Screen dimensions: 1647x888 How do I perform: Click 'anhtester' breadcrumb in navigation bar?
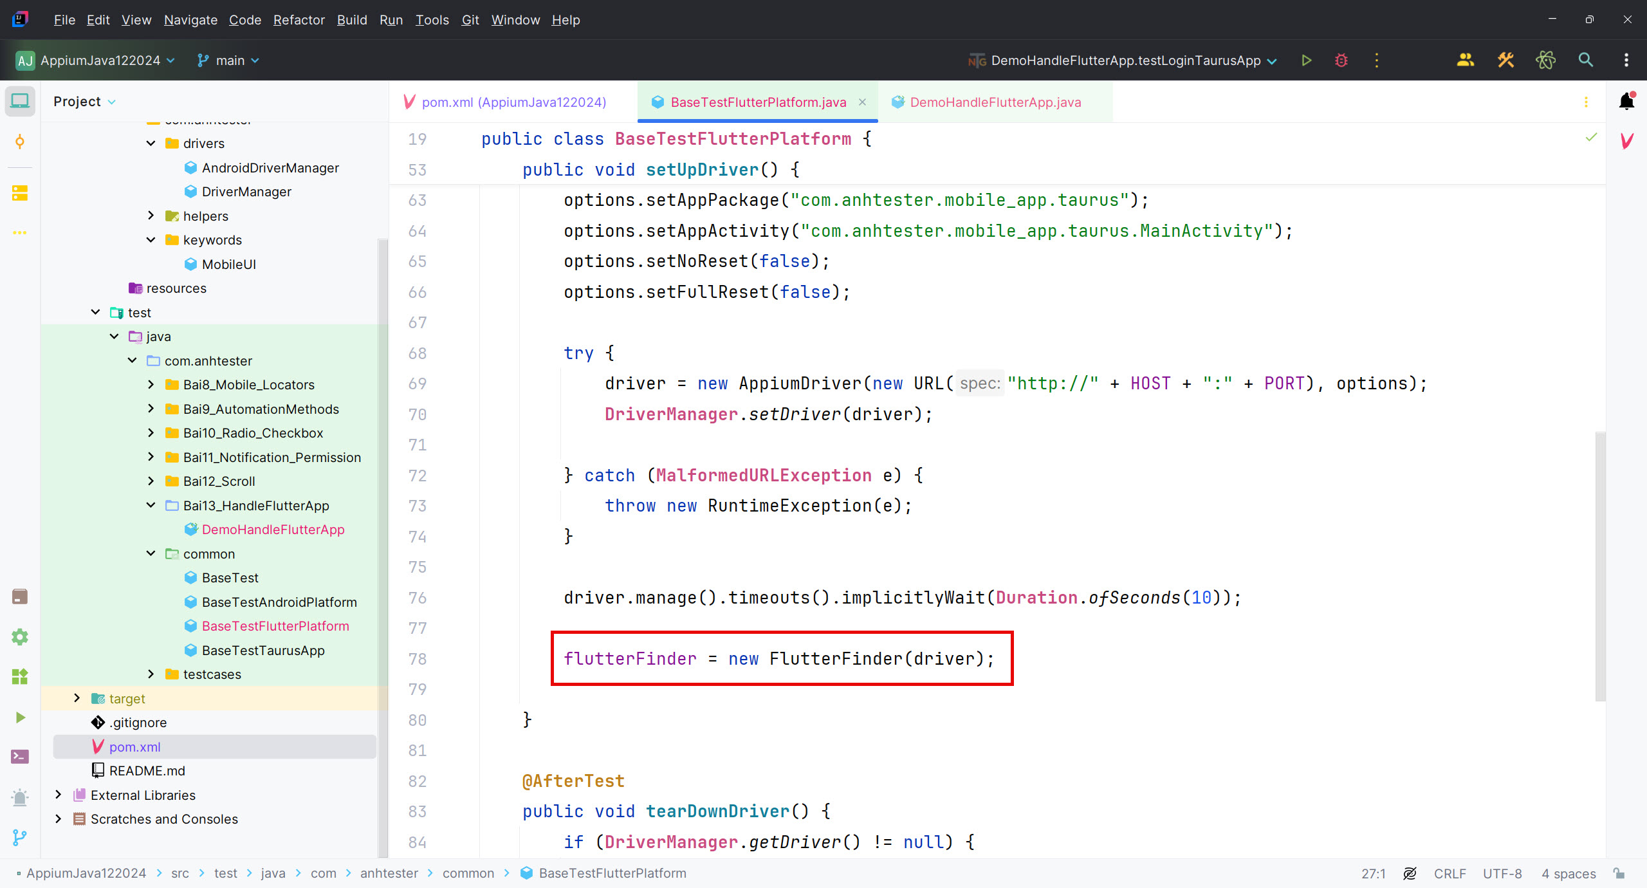coord(389,873)
